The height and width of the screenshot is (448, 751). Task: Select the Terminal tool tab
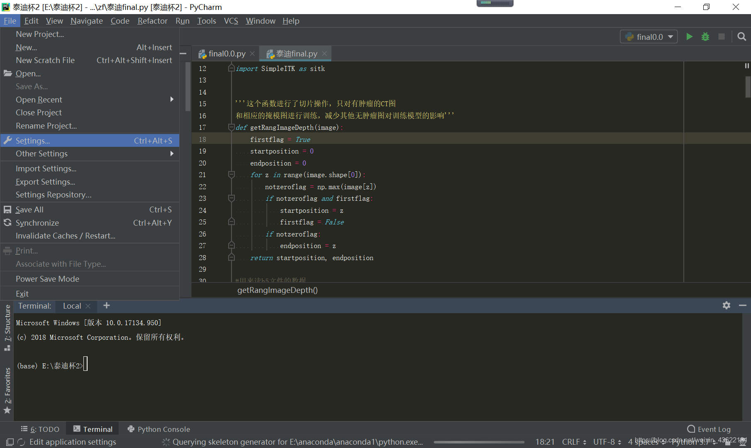[x=93, y=429]
